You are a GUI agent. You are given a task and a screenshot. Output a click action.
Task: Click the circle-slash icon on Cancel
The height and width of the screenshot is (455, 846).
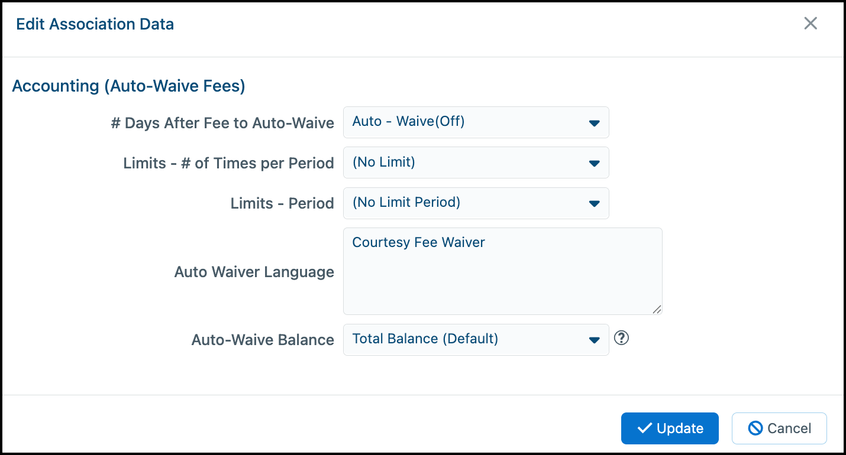[x=755, y=428]
